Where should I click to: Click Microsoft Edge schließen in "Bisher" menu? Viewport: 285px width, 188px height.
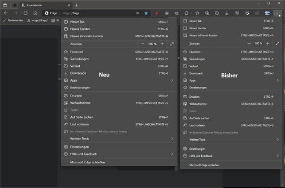click(x=204, y=165)
